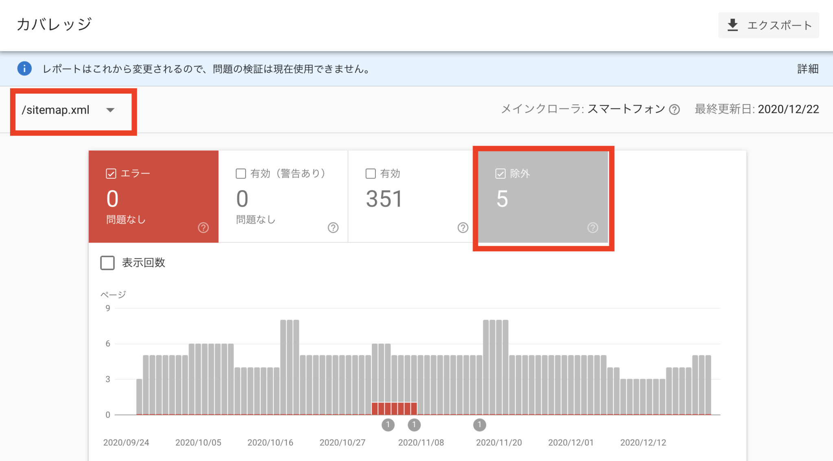This screenshot has width=833, height=461.
Task: Click the 2020/10/05 axis date label
Action: (198, 442)
